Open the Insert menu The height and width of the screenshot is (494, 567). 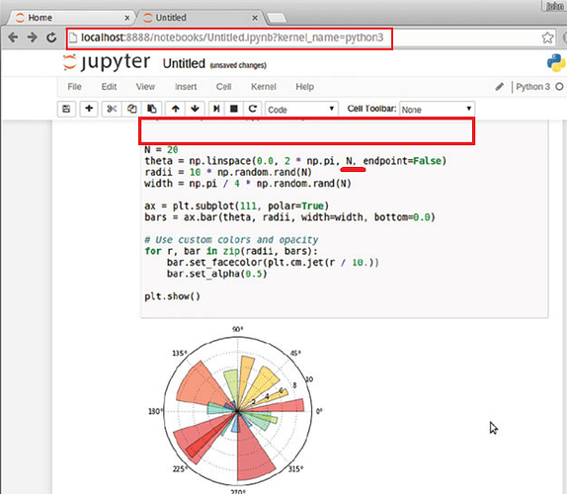[x=186, y=87]
